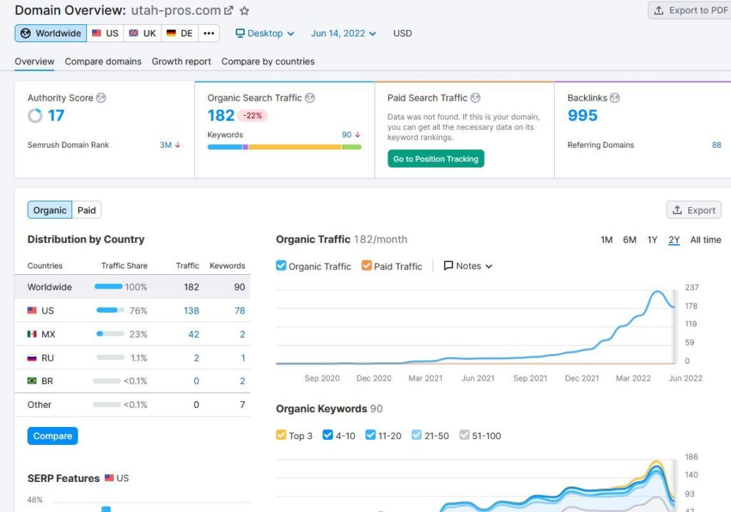Set chart range to All time
Image resolution: width=731 pixels, height=512 pixels.
(706, 240)
